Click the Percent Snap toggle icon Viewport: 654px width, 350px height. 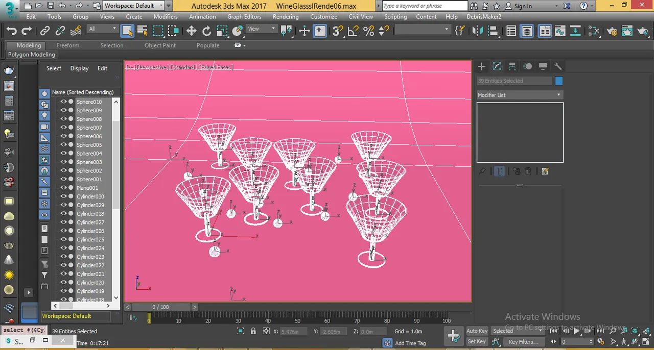pos(368,31)
